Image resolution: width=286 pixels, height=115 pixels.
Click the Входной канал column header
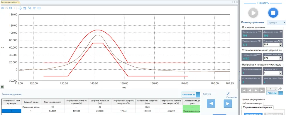point(31,102)
